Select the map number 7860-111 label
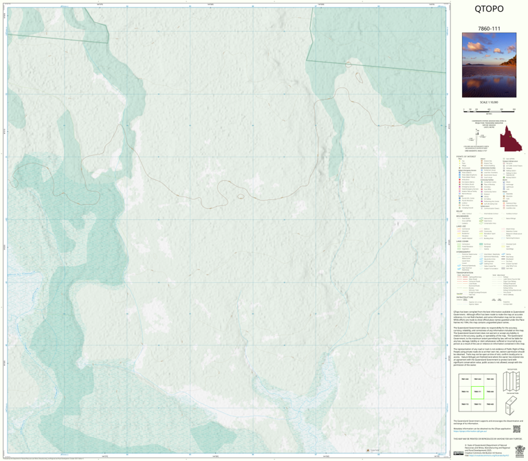The image size is (528, 461). tap(489, 29)
